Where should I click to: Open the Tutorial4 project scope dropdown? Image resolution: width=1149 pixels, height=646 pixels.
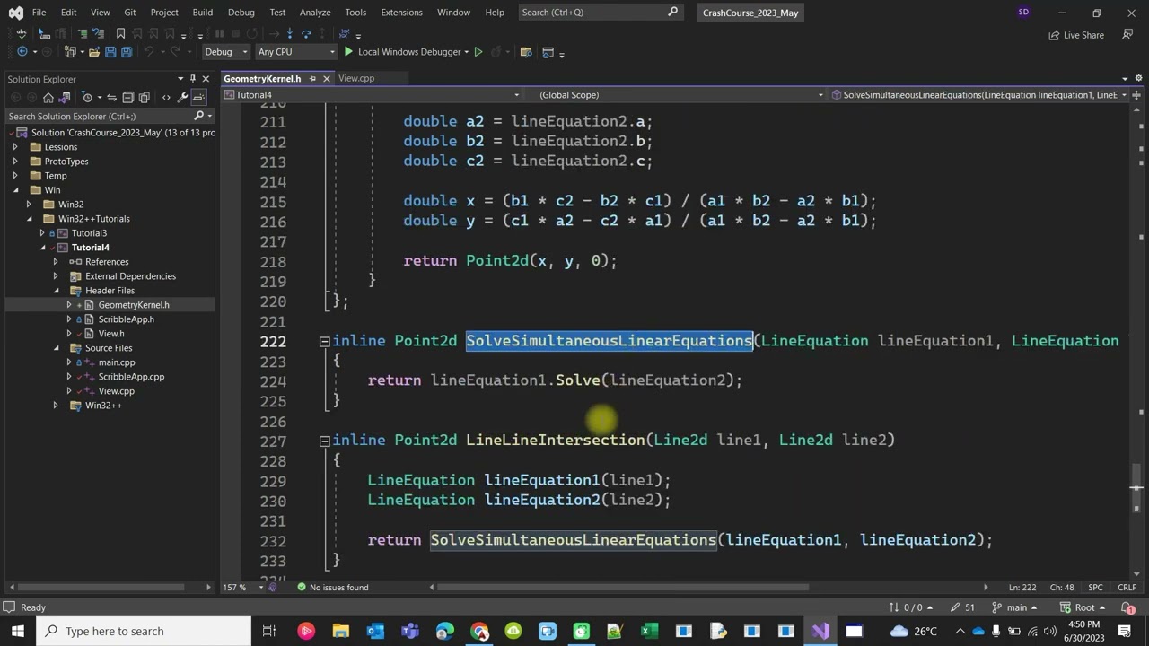tap(372, 94)
